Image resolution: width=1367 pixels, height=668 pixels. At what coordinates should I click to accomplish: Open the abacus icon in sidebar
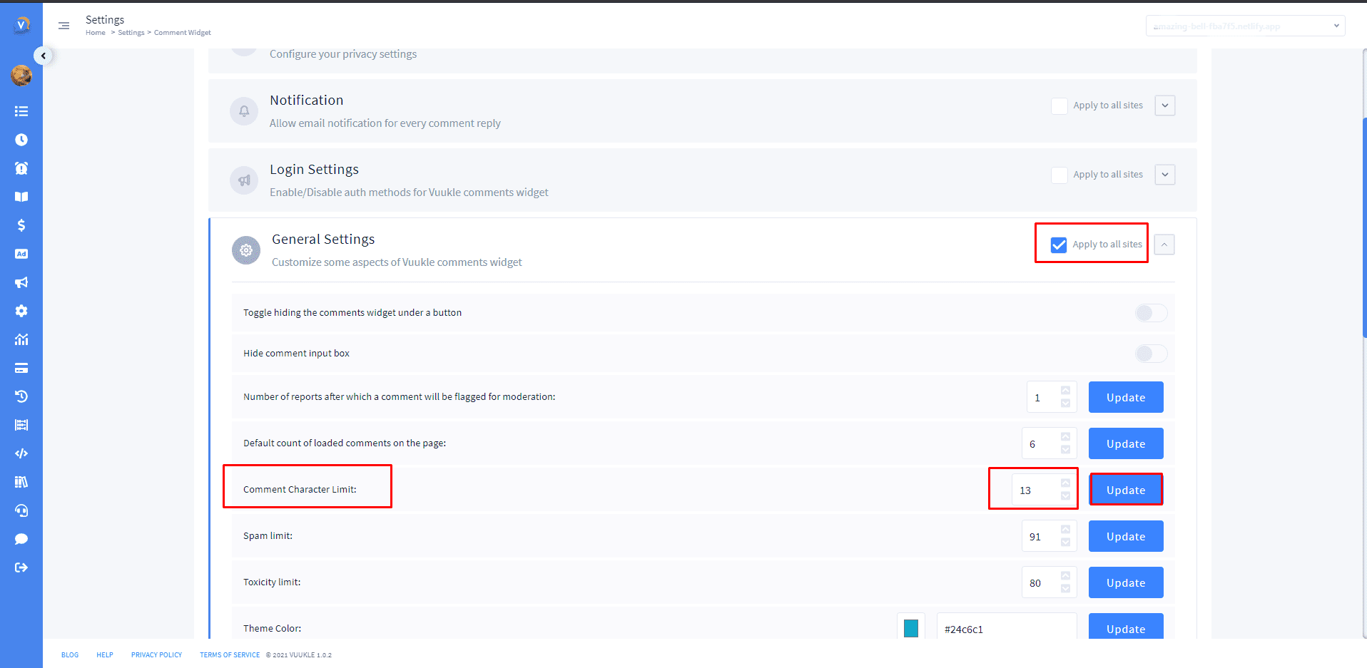(21, 425)
